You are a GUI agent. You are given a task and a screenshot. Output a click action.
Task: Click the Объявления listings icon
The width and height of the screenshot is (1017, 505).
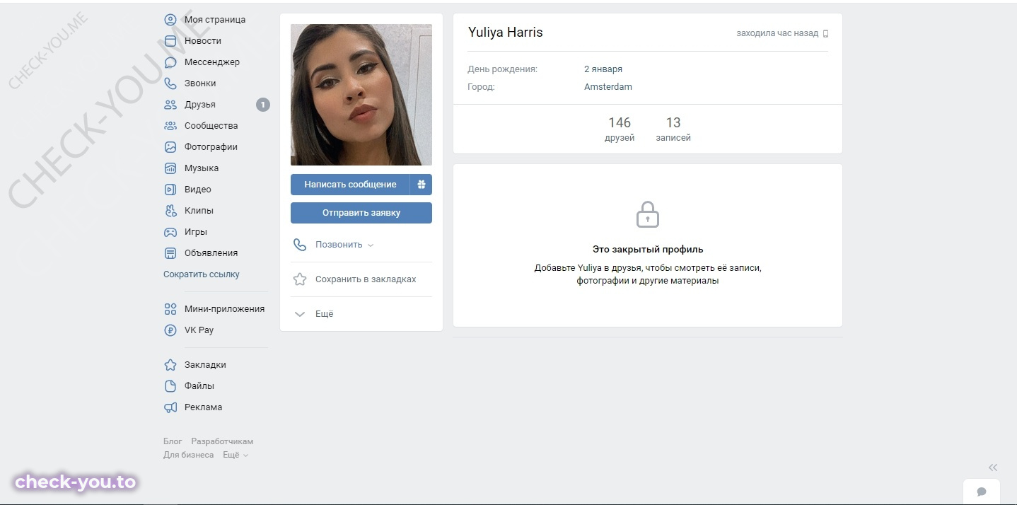[170, 253]
